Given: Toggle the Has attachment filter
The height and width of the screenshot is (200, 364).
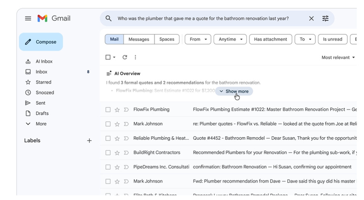Looking at the screenshot, I should tap(271, 39).
